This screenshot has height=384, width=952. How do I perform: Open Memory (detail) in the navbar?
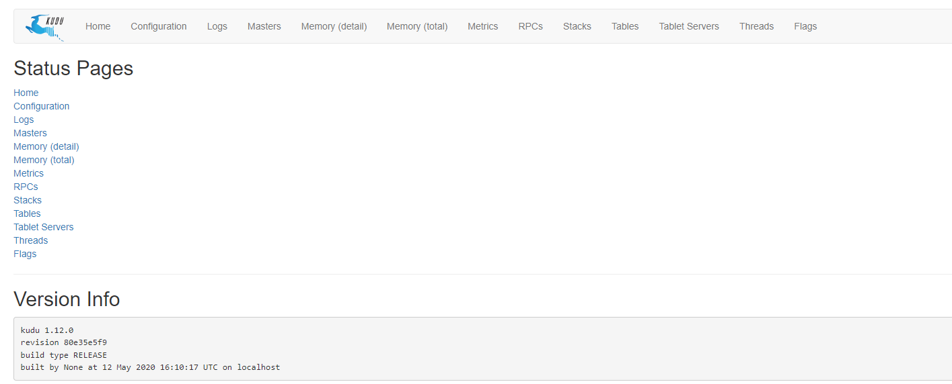point(334,26)
